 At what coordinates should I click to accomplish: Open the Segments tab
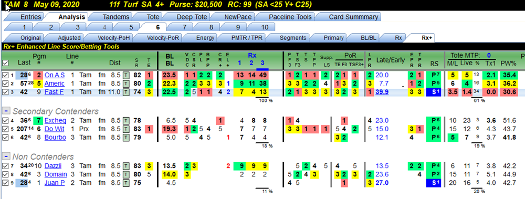(x=292, y=38)
